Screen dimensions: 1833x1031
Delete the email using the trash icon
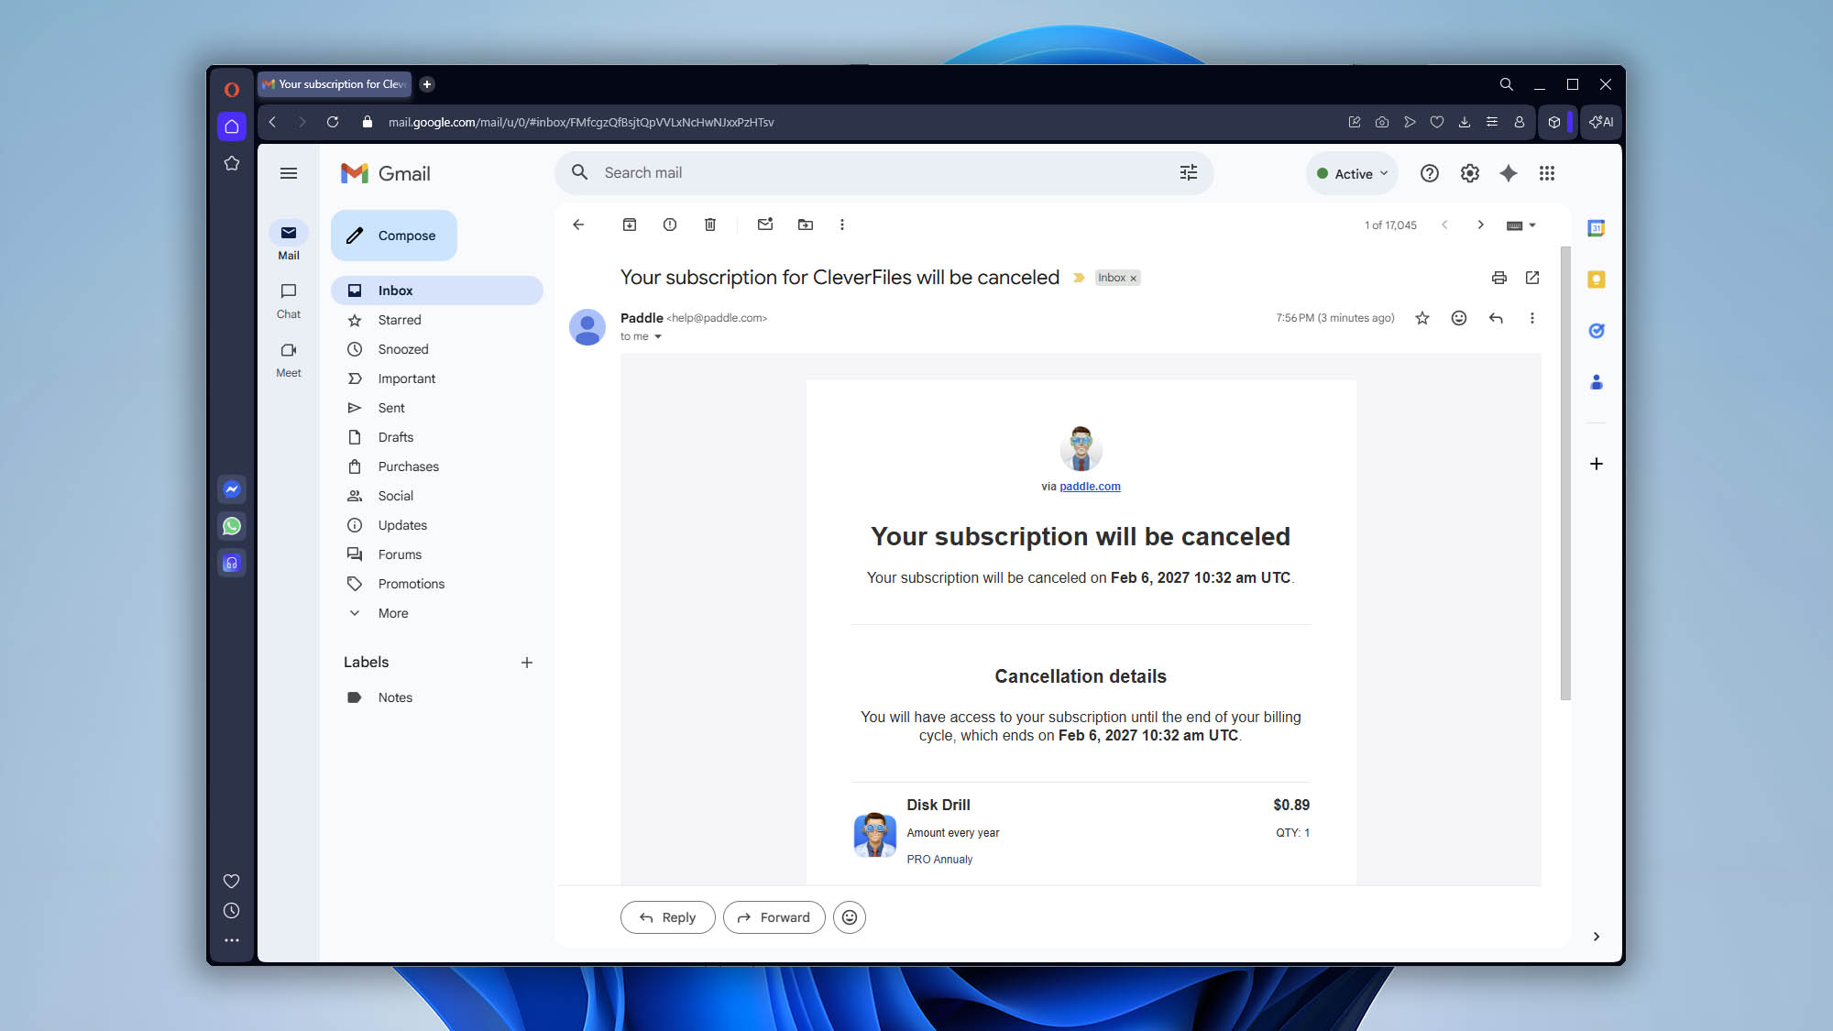coord(710,225)
